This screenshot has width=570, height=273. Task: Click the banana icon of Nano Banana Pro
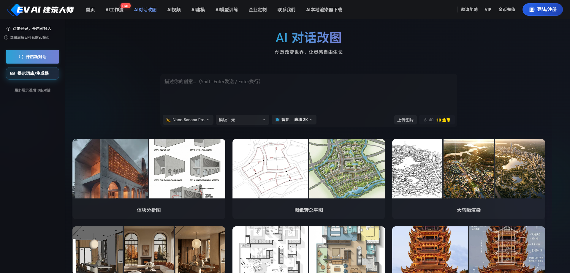[x=168, y=120]
